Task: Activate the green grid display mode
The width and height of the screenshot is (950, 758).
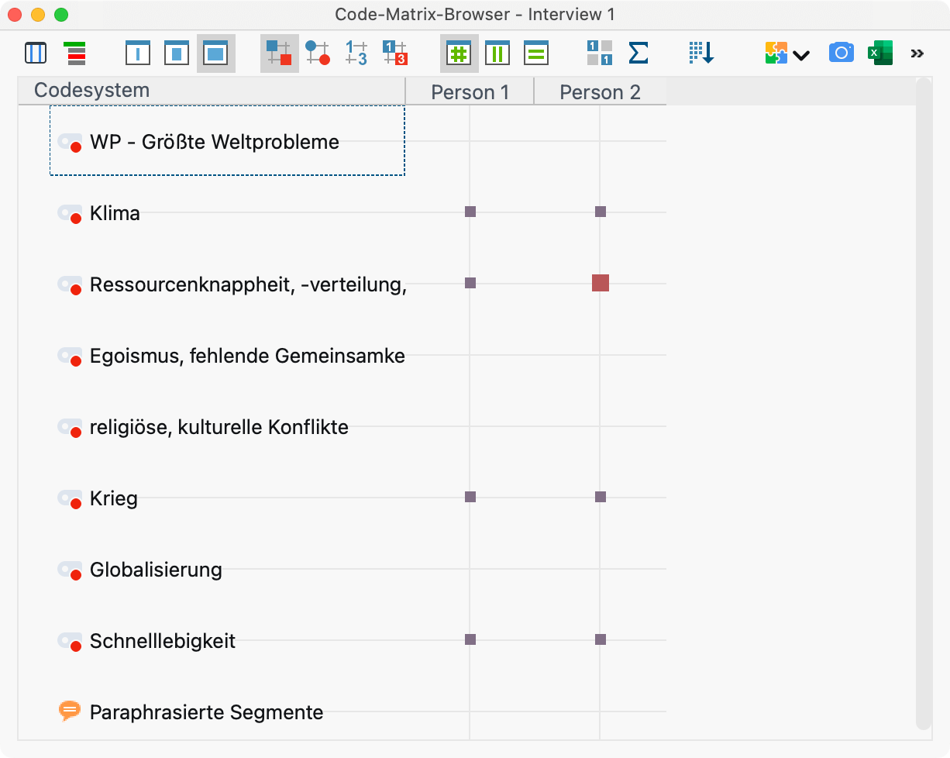Action: click(x=460, y=53)
